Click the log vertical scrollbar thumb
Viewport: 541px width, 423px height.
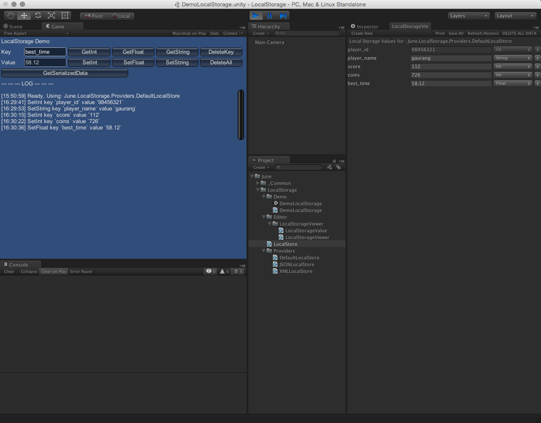[241, 115]
